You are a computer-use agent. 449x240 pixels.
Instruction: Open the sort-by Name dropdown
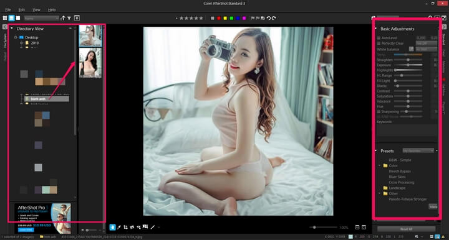tap(42, 18)
